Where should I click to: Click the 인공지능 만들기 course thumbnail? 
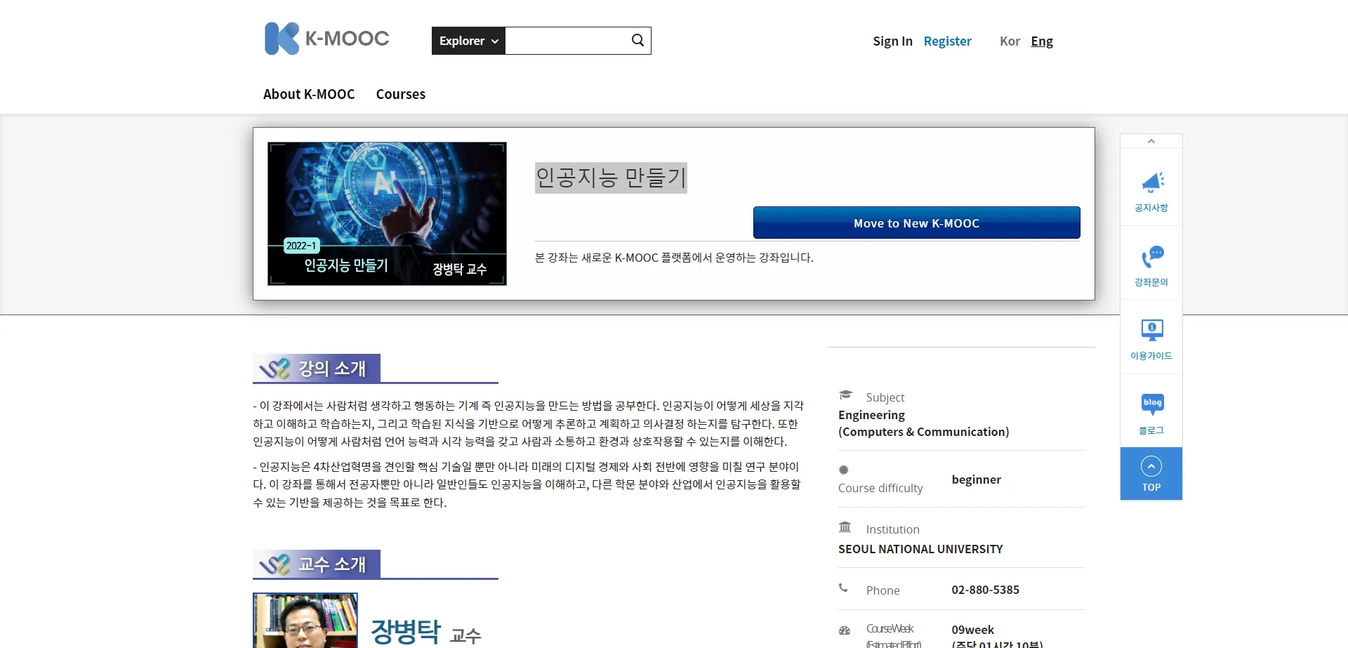pyautogui.click(x=387, y=213)
